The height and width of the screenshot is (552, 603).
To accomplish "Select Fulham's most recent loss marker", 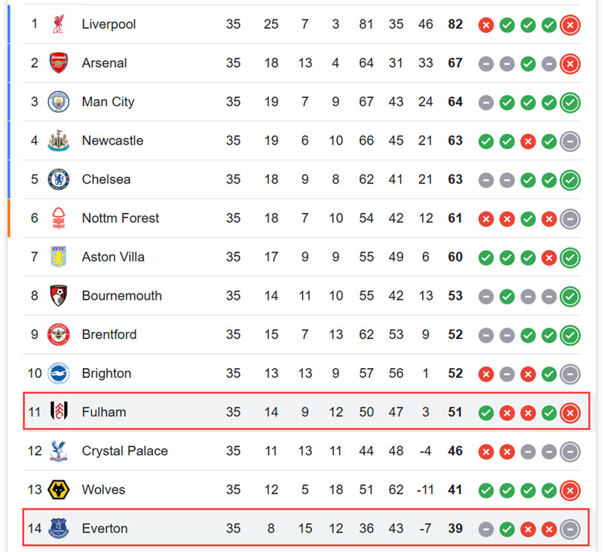I will (x=570, y=413).
